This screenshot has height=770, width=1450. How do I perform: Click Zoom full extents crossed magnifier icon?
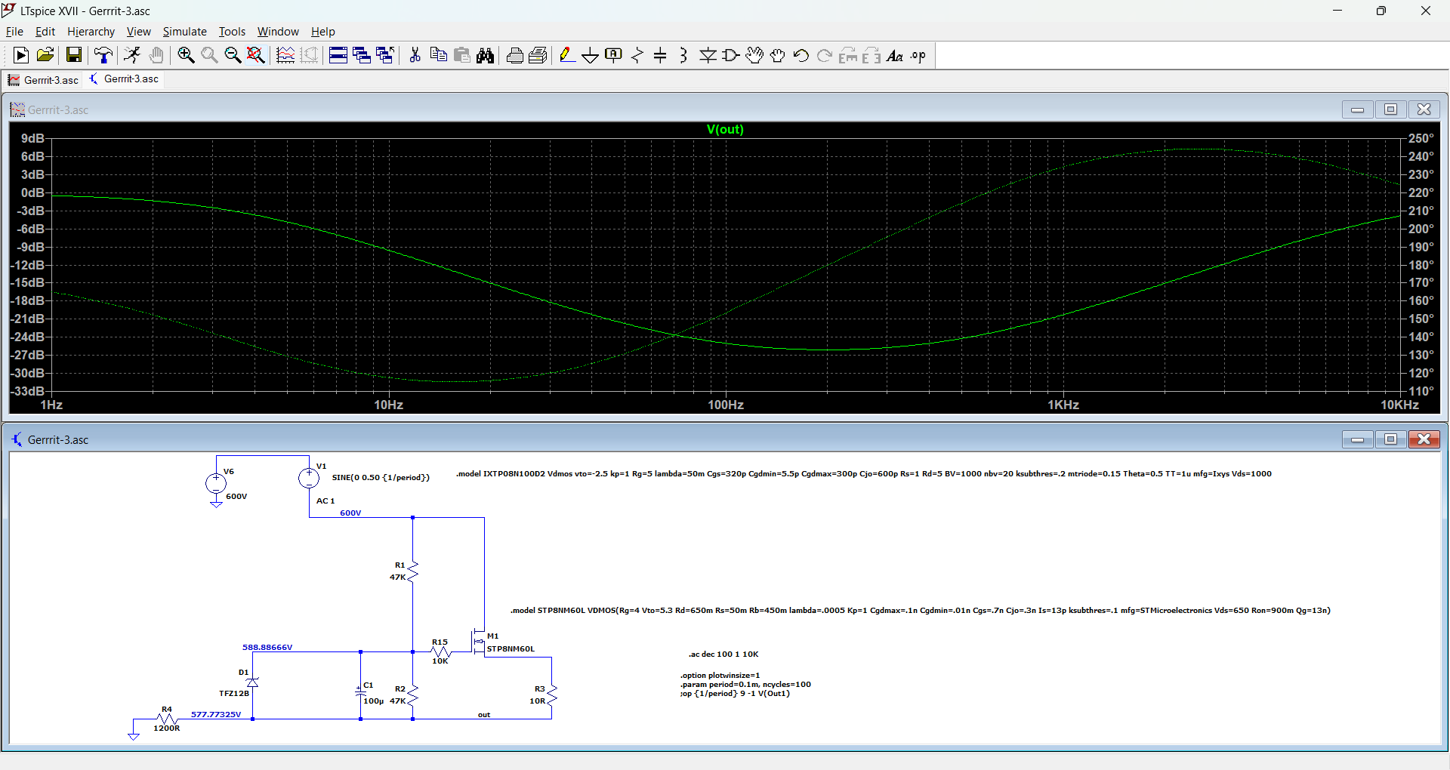256,55
